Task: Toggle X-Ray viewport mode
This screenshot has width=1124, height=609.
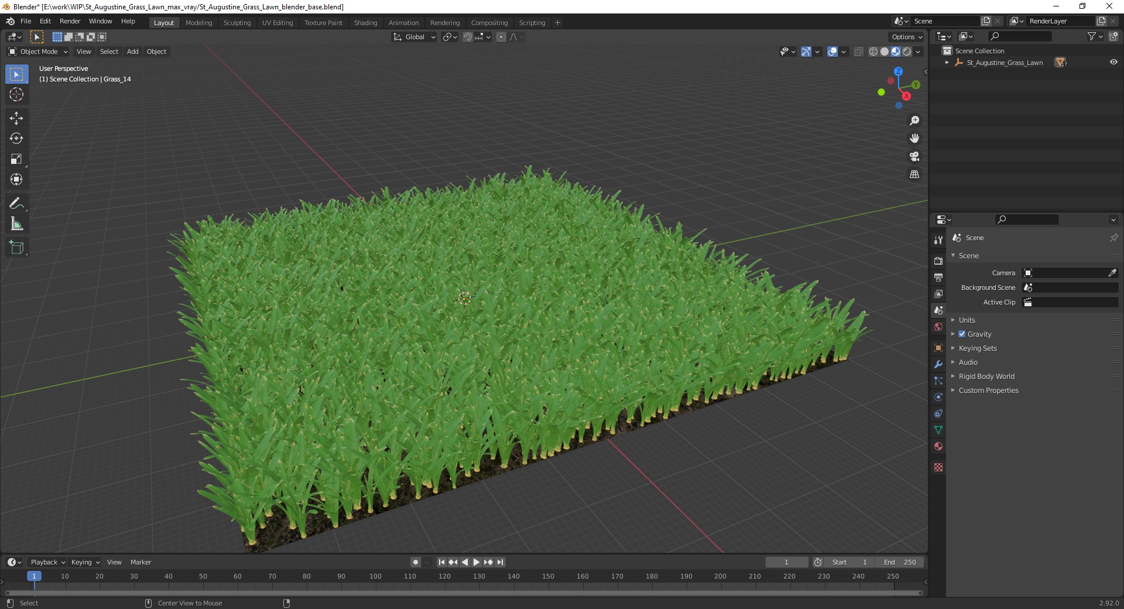Action: pos(859,52)
